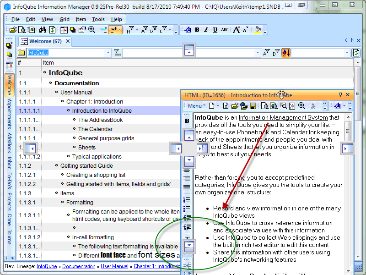Click the Font style icon in formatting toolbar
366x275 pixels.
click(x=188, y=30)
